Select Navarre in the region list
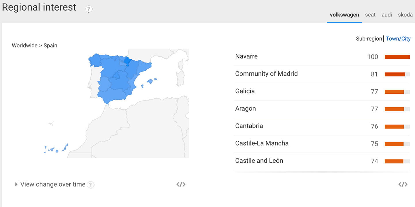 pyautogui.click(x=322, y=57)
